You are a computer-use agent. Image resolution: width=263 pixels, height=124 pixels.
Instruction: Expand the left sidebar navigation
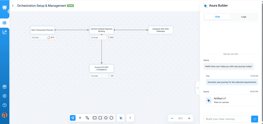(x=9, y=11)
